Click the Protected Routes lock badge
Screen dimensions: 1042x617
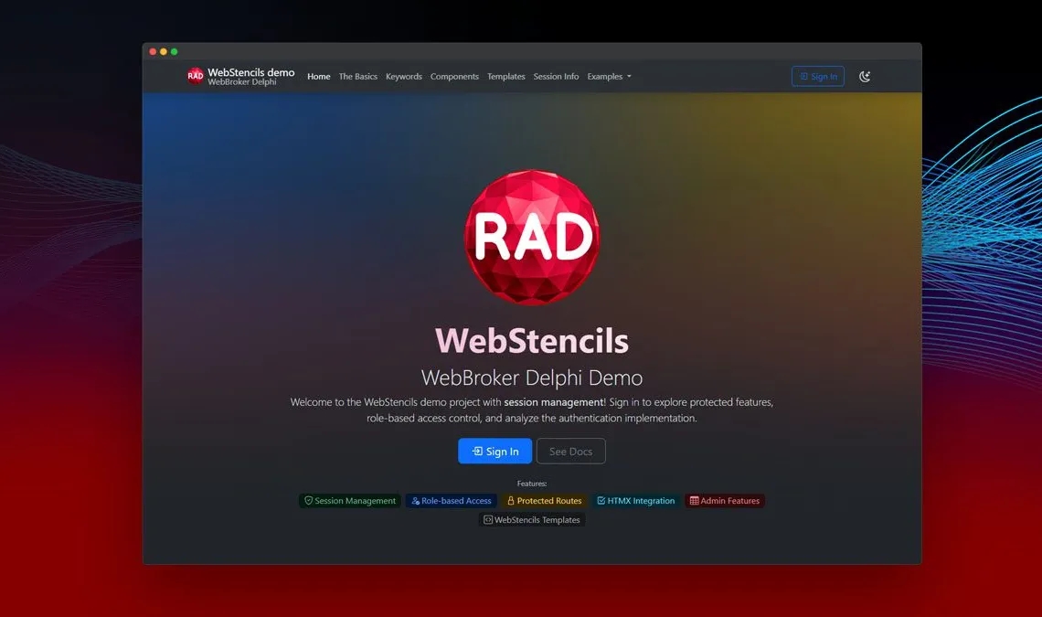click(x=544, y=501)
